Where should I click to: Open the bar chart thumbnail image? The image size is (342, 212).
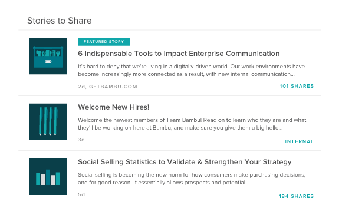coord(48,177)
